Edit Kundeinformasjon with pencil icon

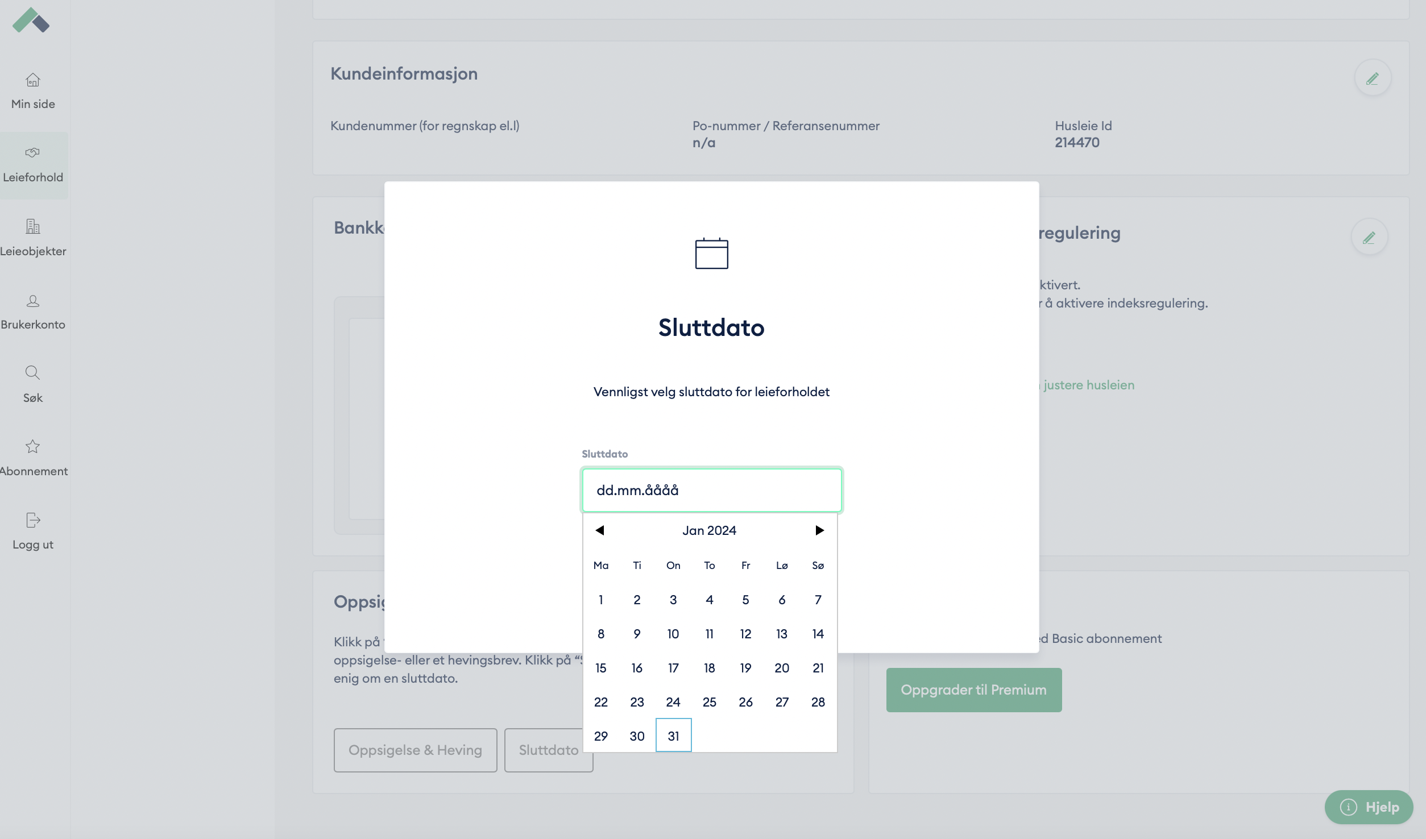[1372, 78]
